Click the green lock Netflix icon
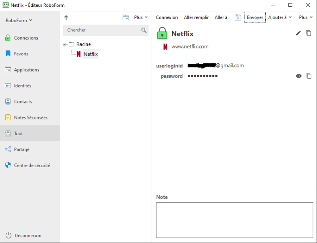Screen dimensions: 317x243 coord(162,33)
